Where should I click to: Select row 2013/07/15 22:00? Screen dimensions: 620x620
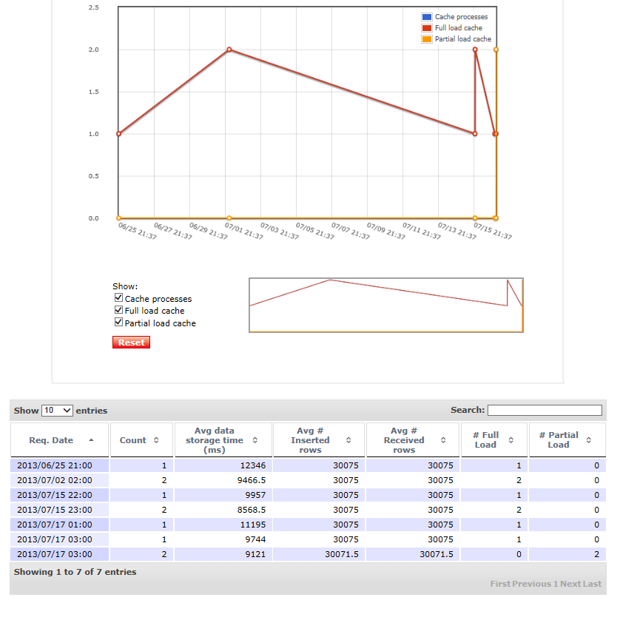308,495
